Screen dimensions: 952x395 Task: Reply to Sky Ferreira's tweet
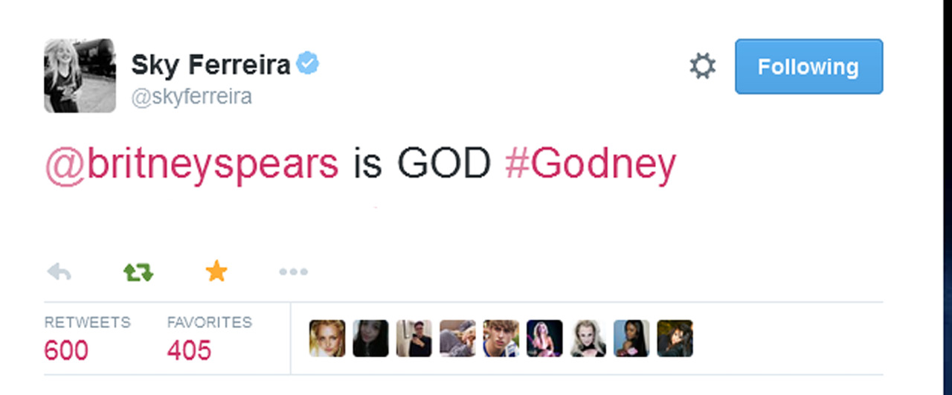pos(59,272)
